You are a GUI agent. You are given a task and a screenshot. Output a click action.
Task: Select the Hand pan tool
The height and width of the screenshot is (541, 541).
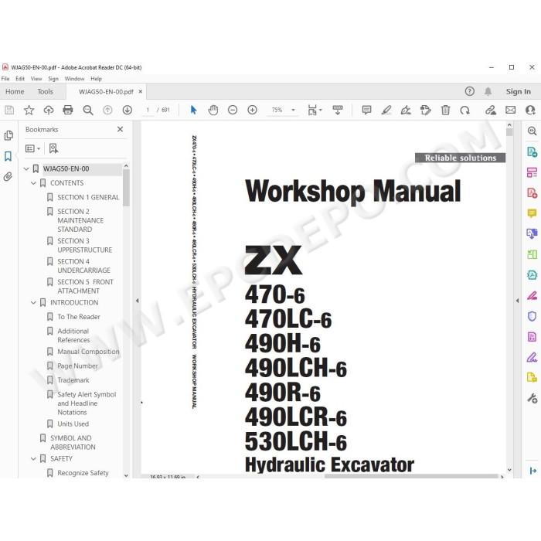[213, 110]
